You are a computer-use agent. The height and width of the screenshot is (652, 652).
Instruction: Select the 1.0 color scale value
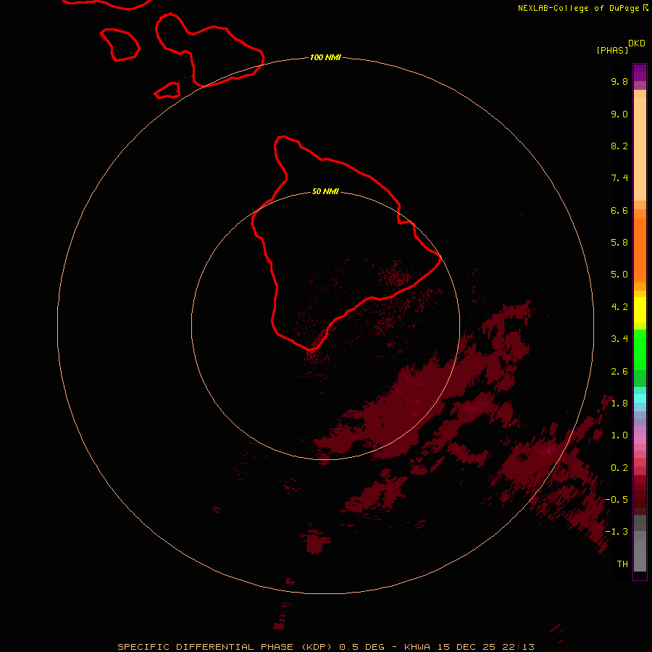(619, 435)
